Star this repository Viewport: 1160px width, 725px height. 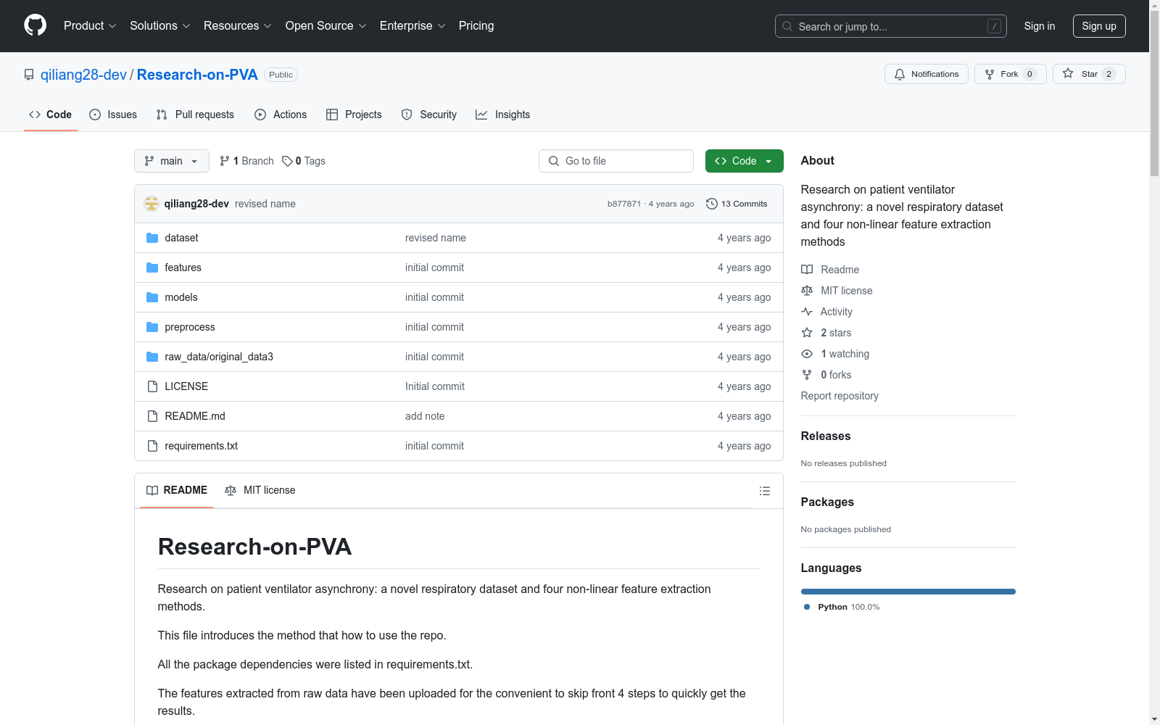coord(1089,74)
